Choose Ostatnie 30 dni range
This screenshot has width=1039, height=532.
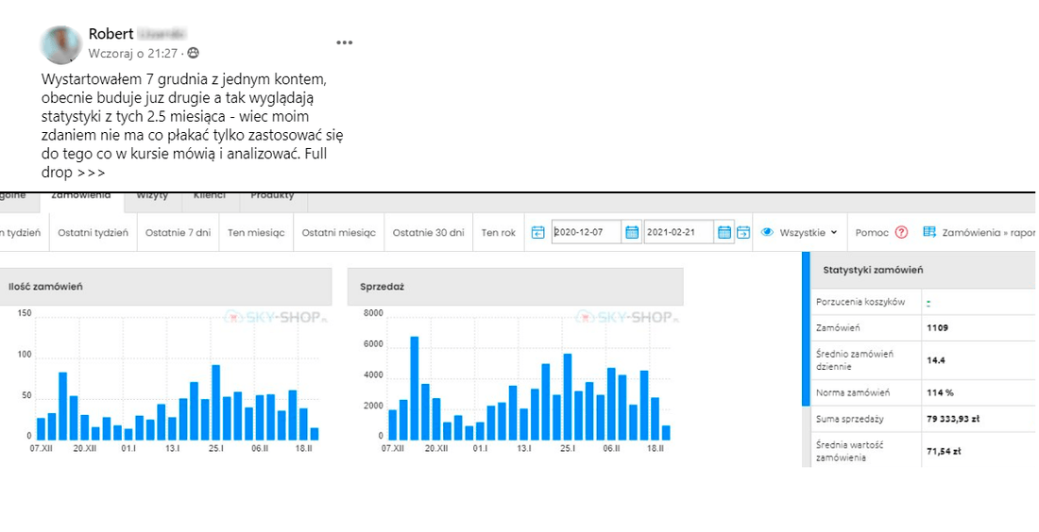(429, 232)
